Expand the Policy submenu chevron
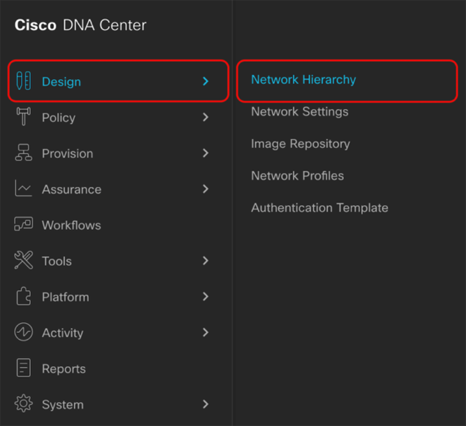The image size is (466, 426). [205, 117]
